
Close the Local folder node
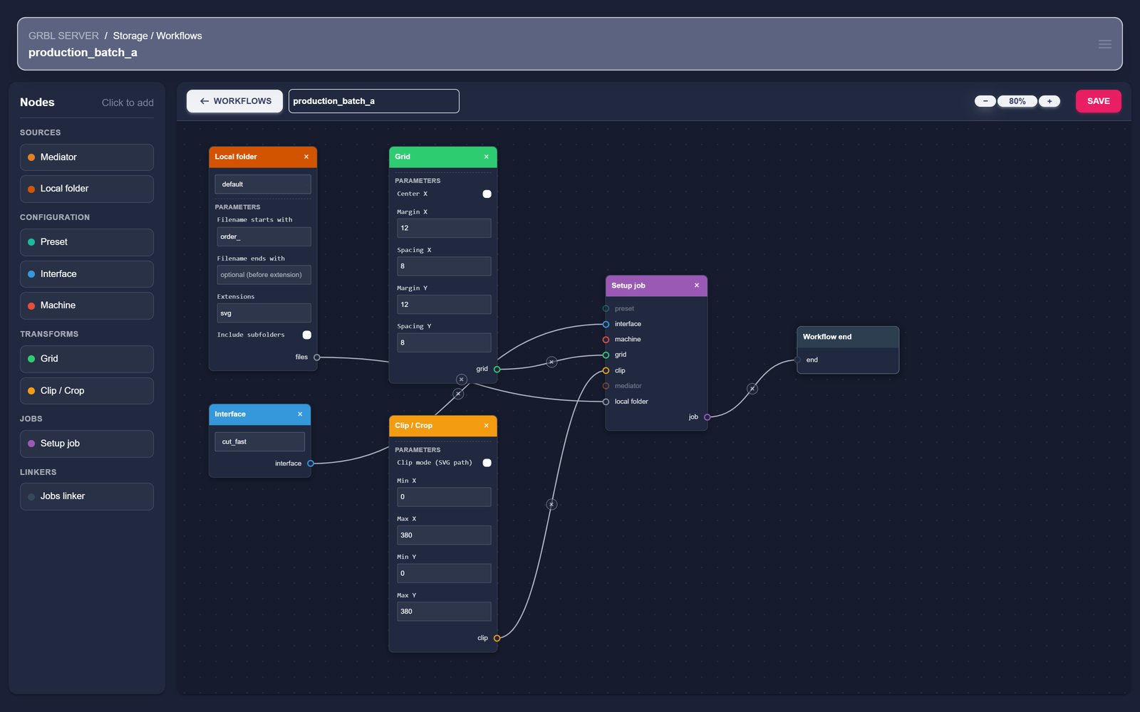(x=306, y=157)
